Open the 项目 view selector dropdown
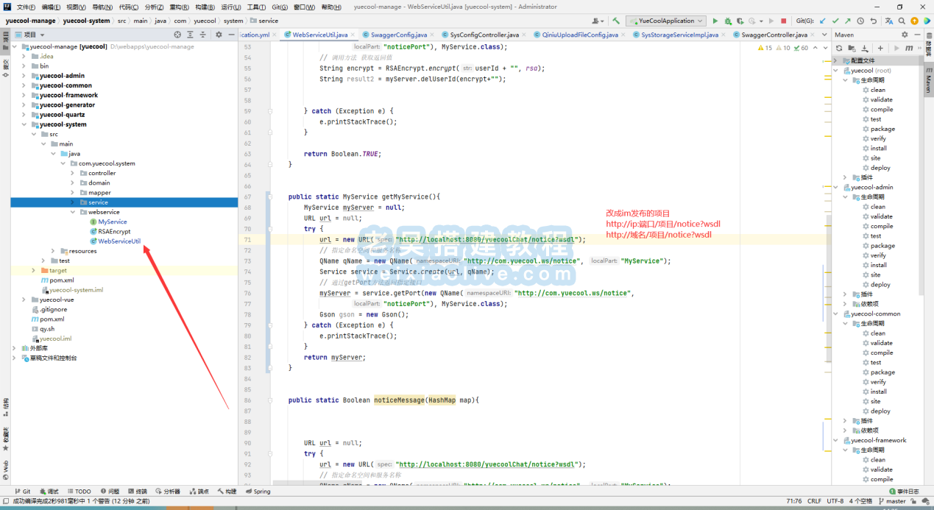 35,35
